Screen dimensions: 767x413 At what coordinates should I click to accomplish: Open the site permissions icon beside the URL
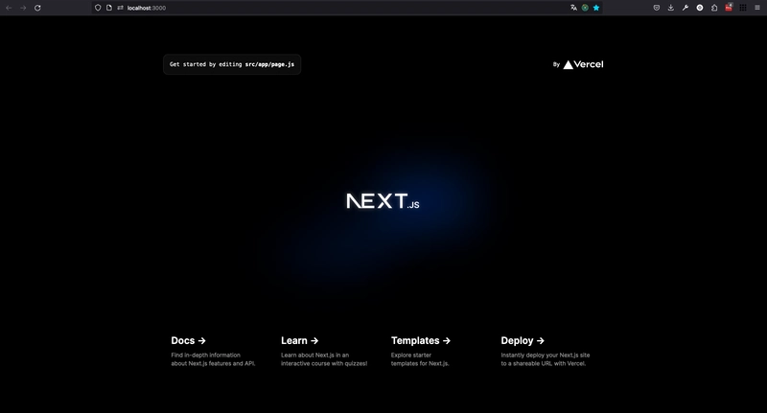pos(120,8)
